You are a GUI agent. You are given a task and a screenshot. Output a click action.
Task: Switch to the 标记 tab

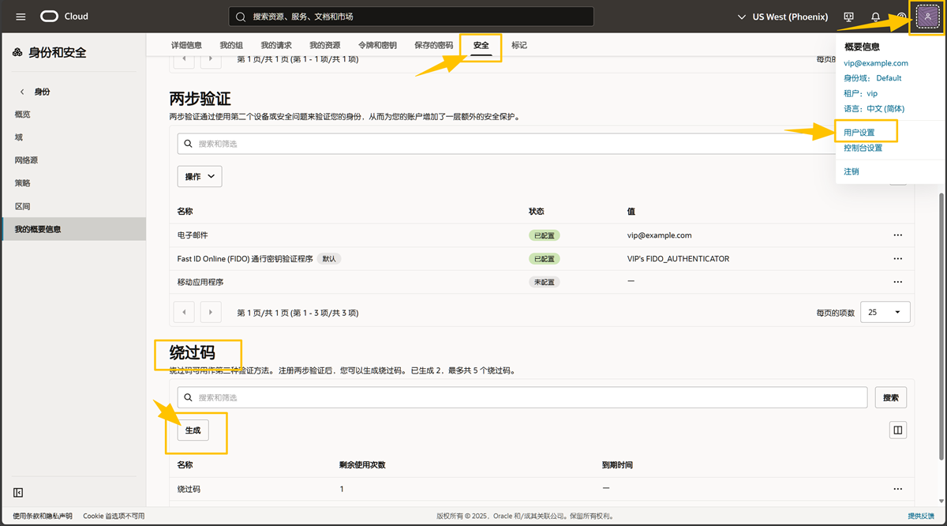click(x=519, y=46)
